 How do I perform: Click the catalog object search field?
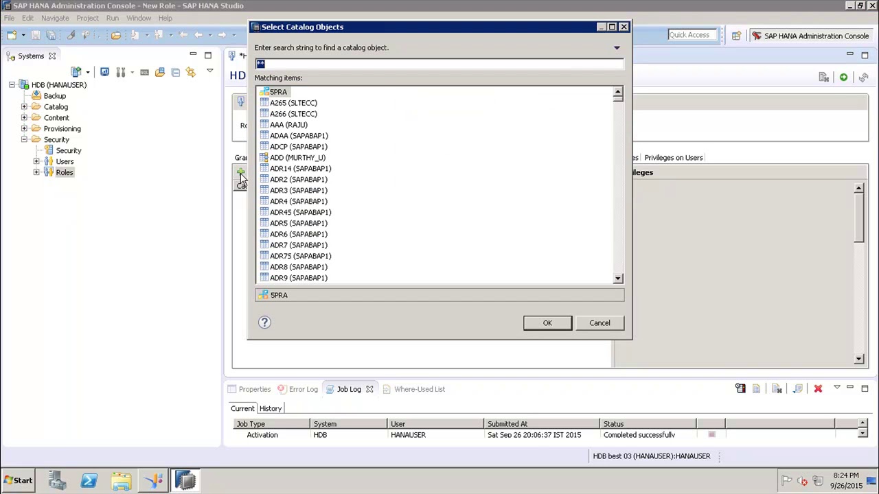pos(439,64)
